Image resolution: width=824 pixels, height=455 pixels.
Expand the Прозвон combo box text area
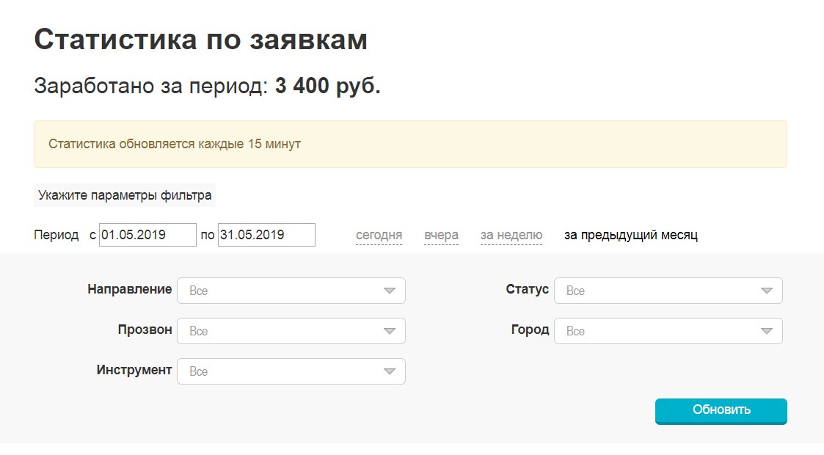pos(279,331)
